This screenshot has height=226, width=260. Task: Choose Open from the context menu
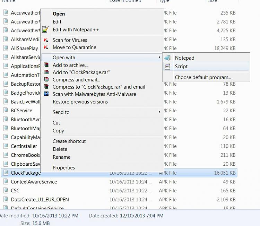pyautogui.click(x=59, y=14)
